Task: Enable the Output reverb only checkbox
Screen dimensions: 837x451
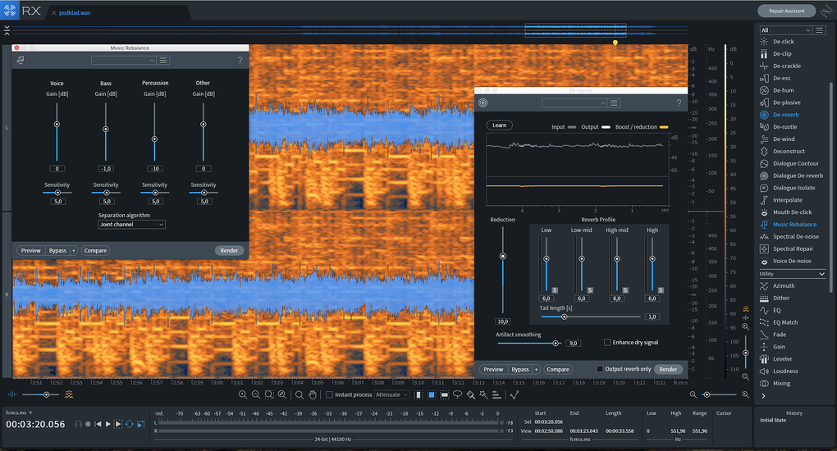Action: (600, 369)
